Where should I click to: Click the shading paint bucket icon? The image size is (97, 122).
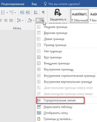(30, 20)
